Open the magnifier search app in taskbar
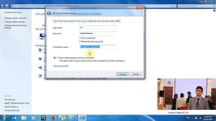This screenshot has height=121, width=216. (x=43, y=118)
